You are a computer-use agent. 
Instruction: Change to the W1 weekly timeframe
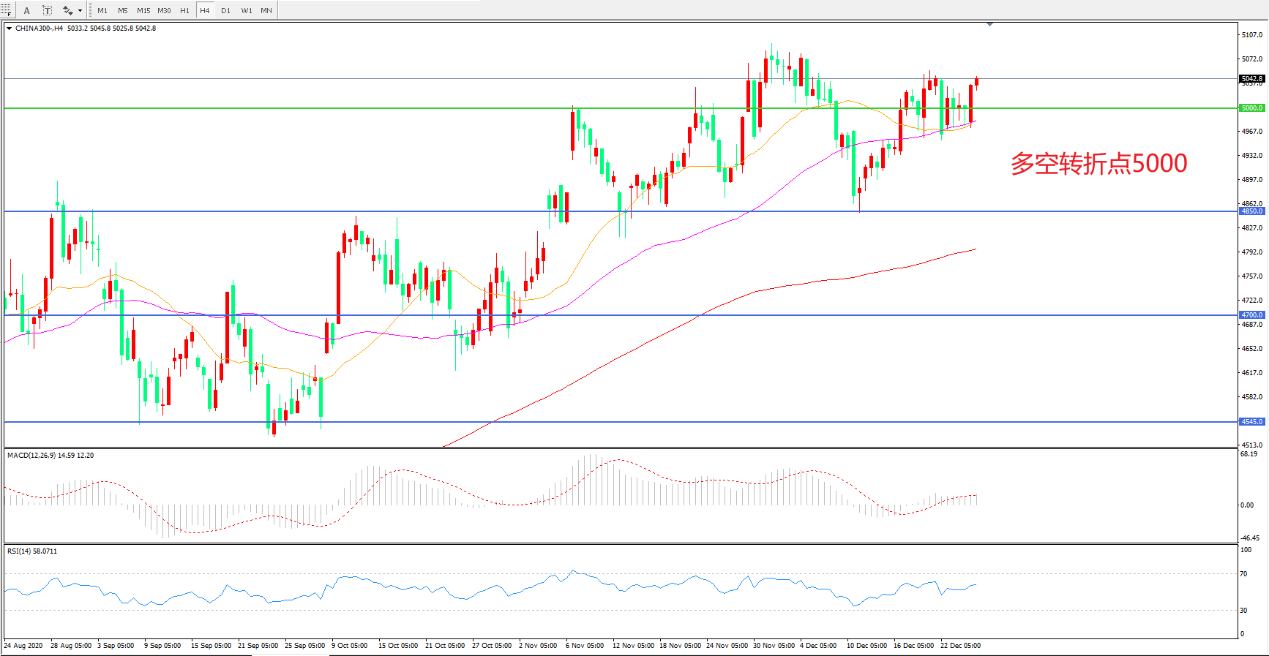point(246,10)
